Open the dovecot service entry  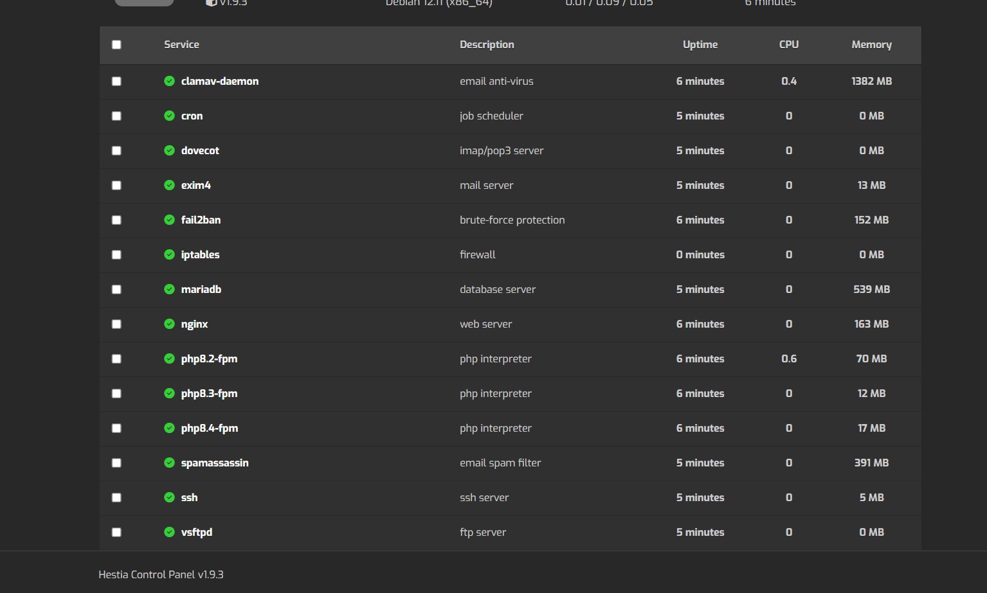coord(200,150)
